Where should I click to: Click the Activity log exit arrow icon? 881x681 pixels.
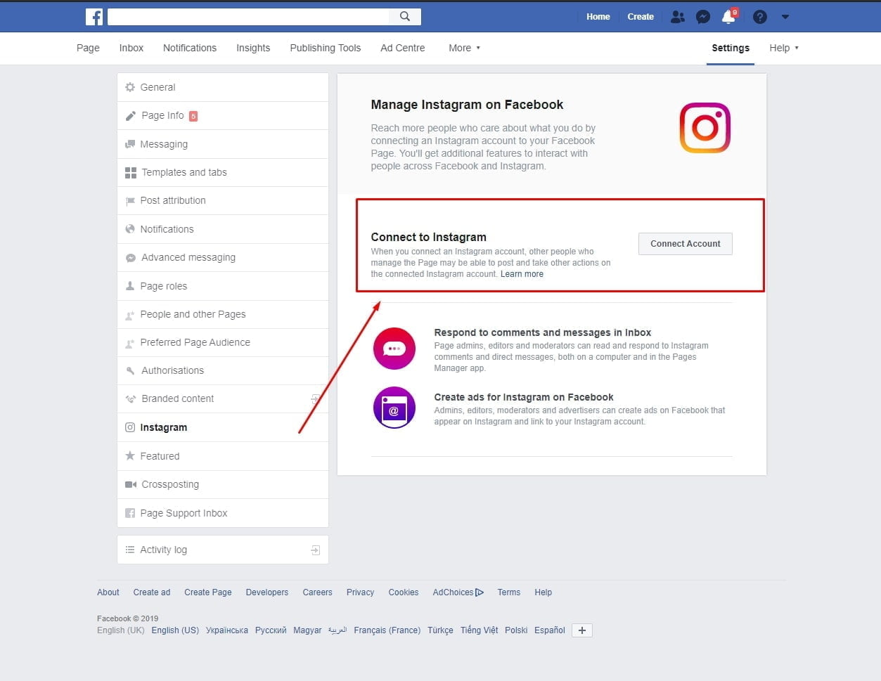pos(316,550)
